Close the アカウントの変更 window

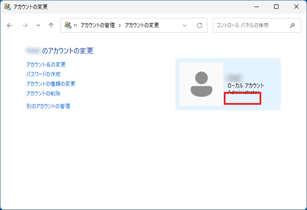coord(296,7)
